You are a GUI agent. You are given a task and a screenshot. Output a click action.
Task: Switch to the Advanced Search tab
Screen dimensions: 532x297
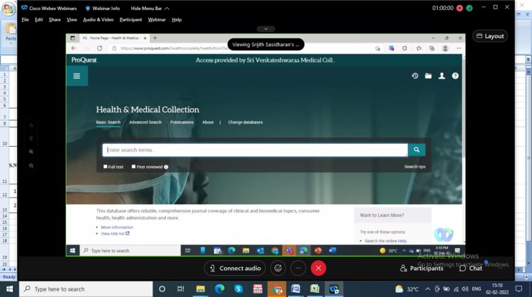pyautogui.click(x=145, y=122)
